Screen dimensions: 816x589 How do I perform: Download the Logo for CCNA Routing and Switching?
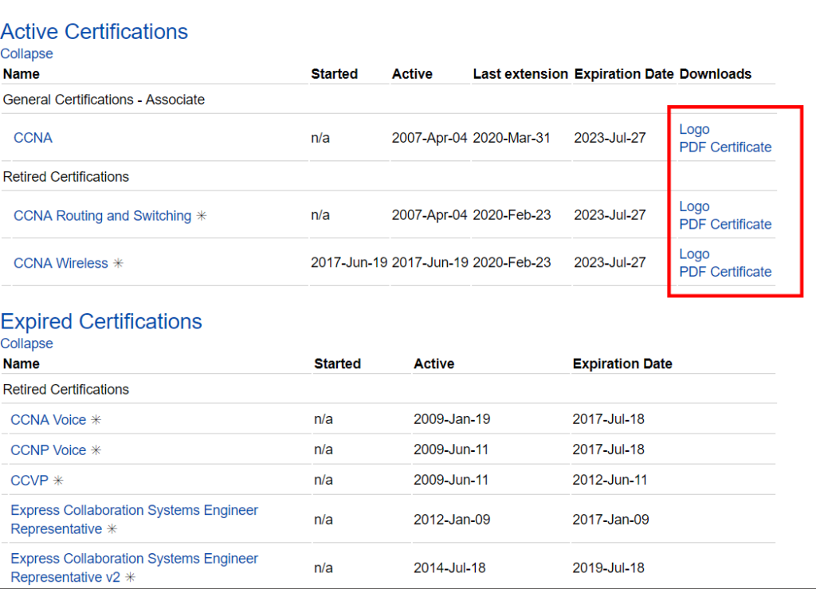click(x=694, y=206)
